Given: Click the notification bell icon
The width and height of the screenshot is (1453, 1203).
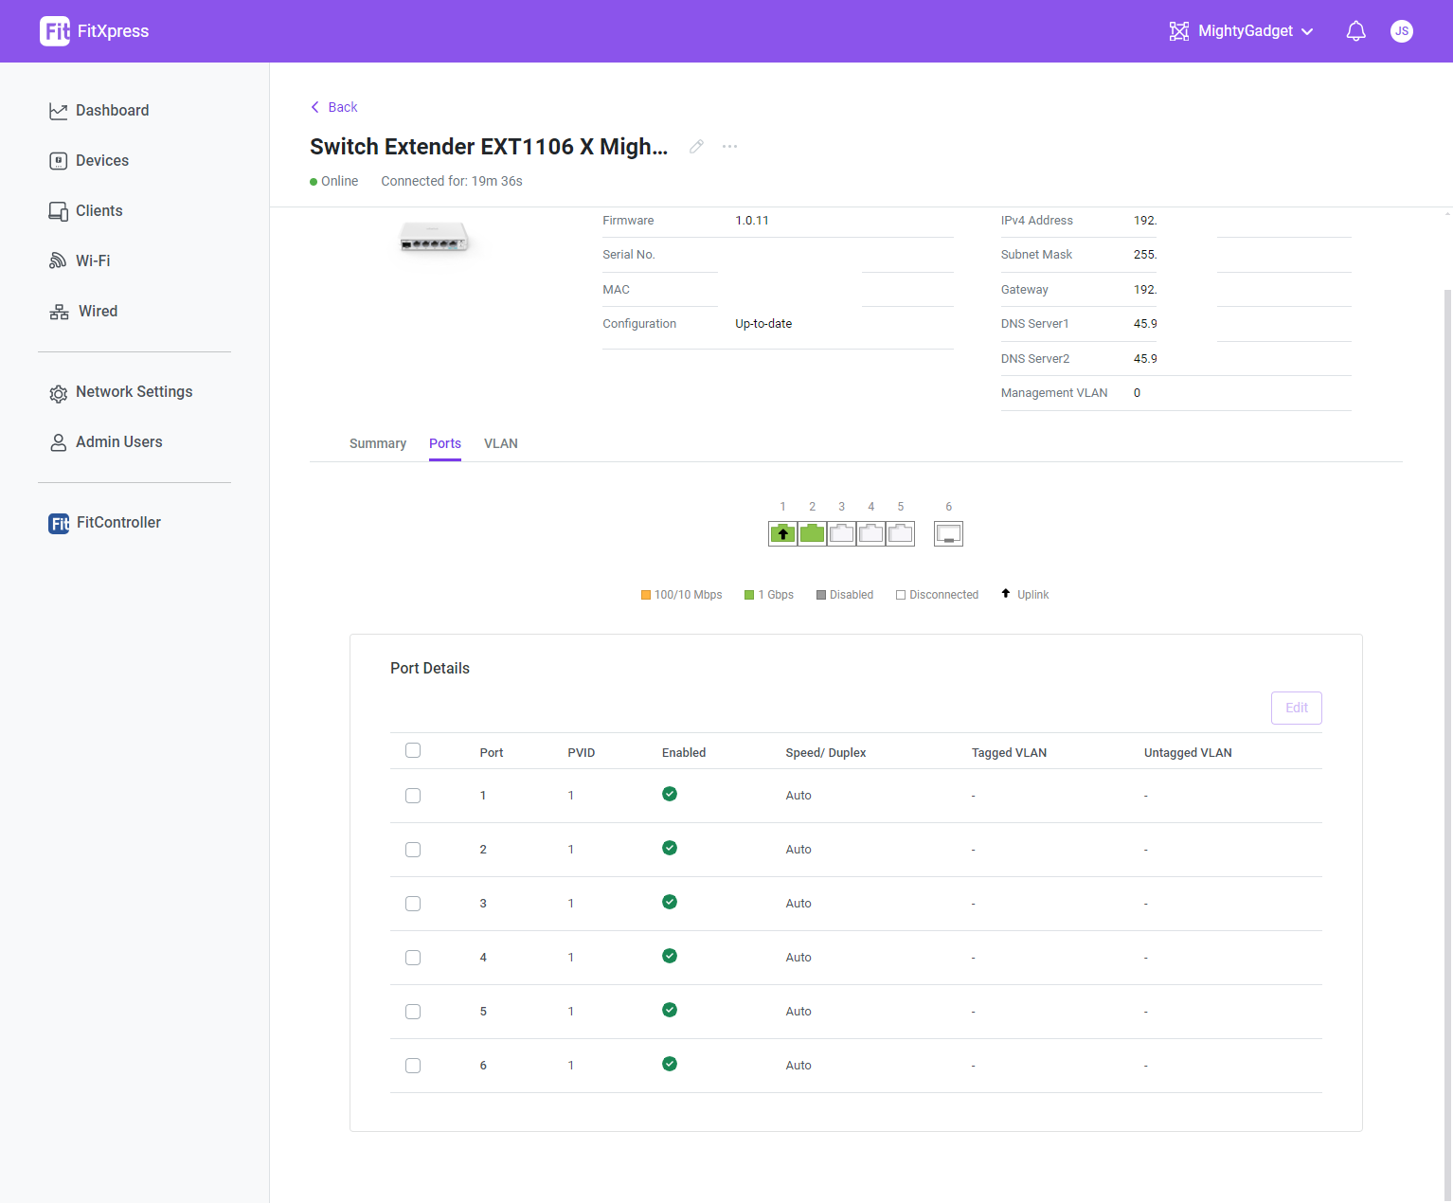Looking at the screenshot, I should (x=1355, y=31).
